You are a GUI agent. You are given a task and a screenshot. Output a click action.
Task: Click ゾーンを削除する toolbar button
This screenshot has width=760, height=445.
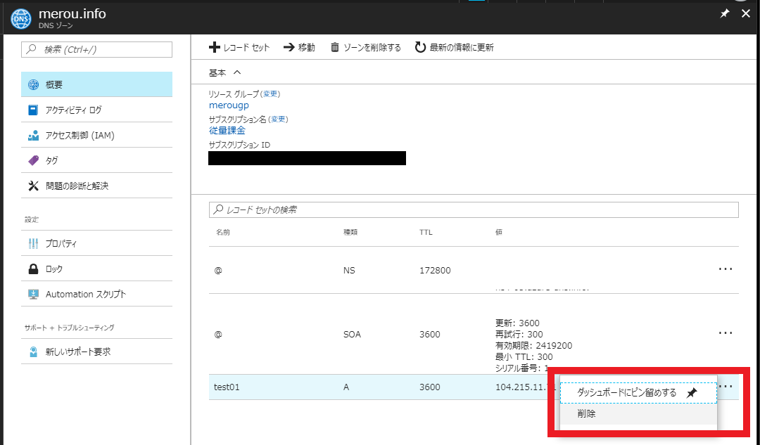pos(366,47)
